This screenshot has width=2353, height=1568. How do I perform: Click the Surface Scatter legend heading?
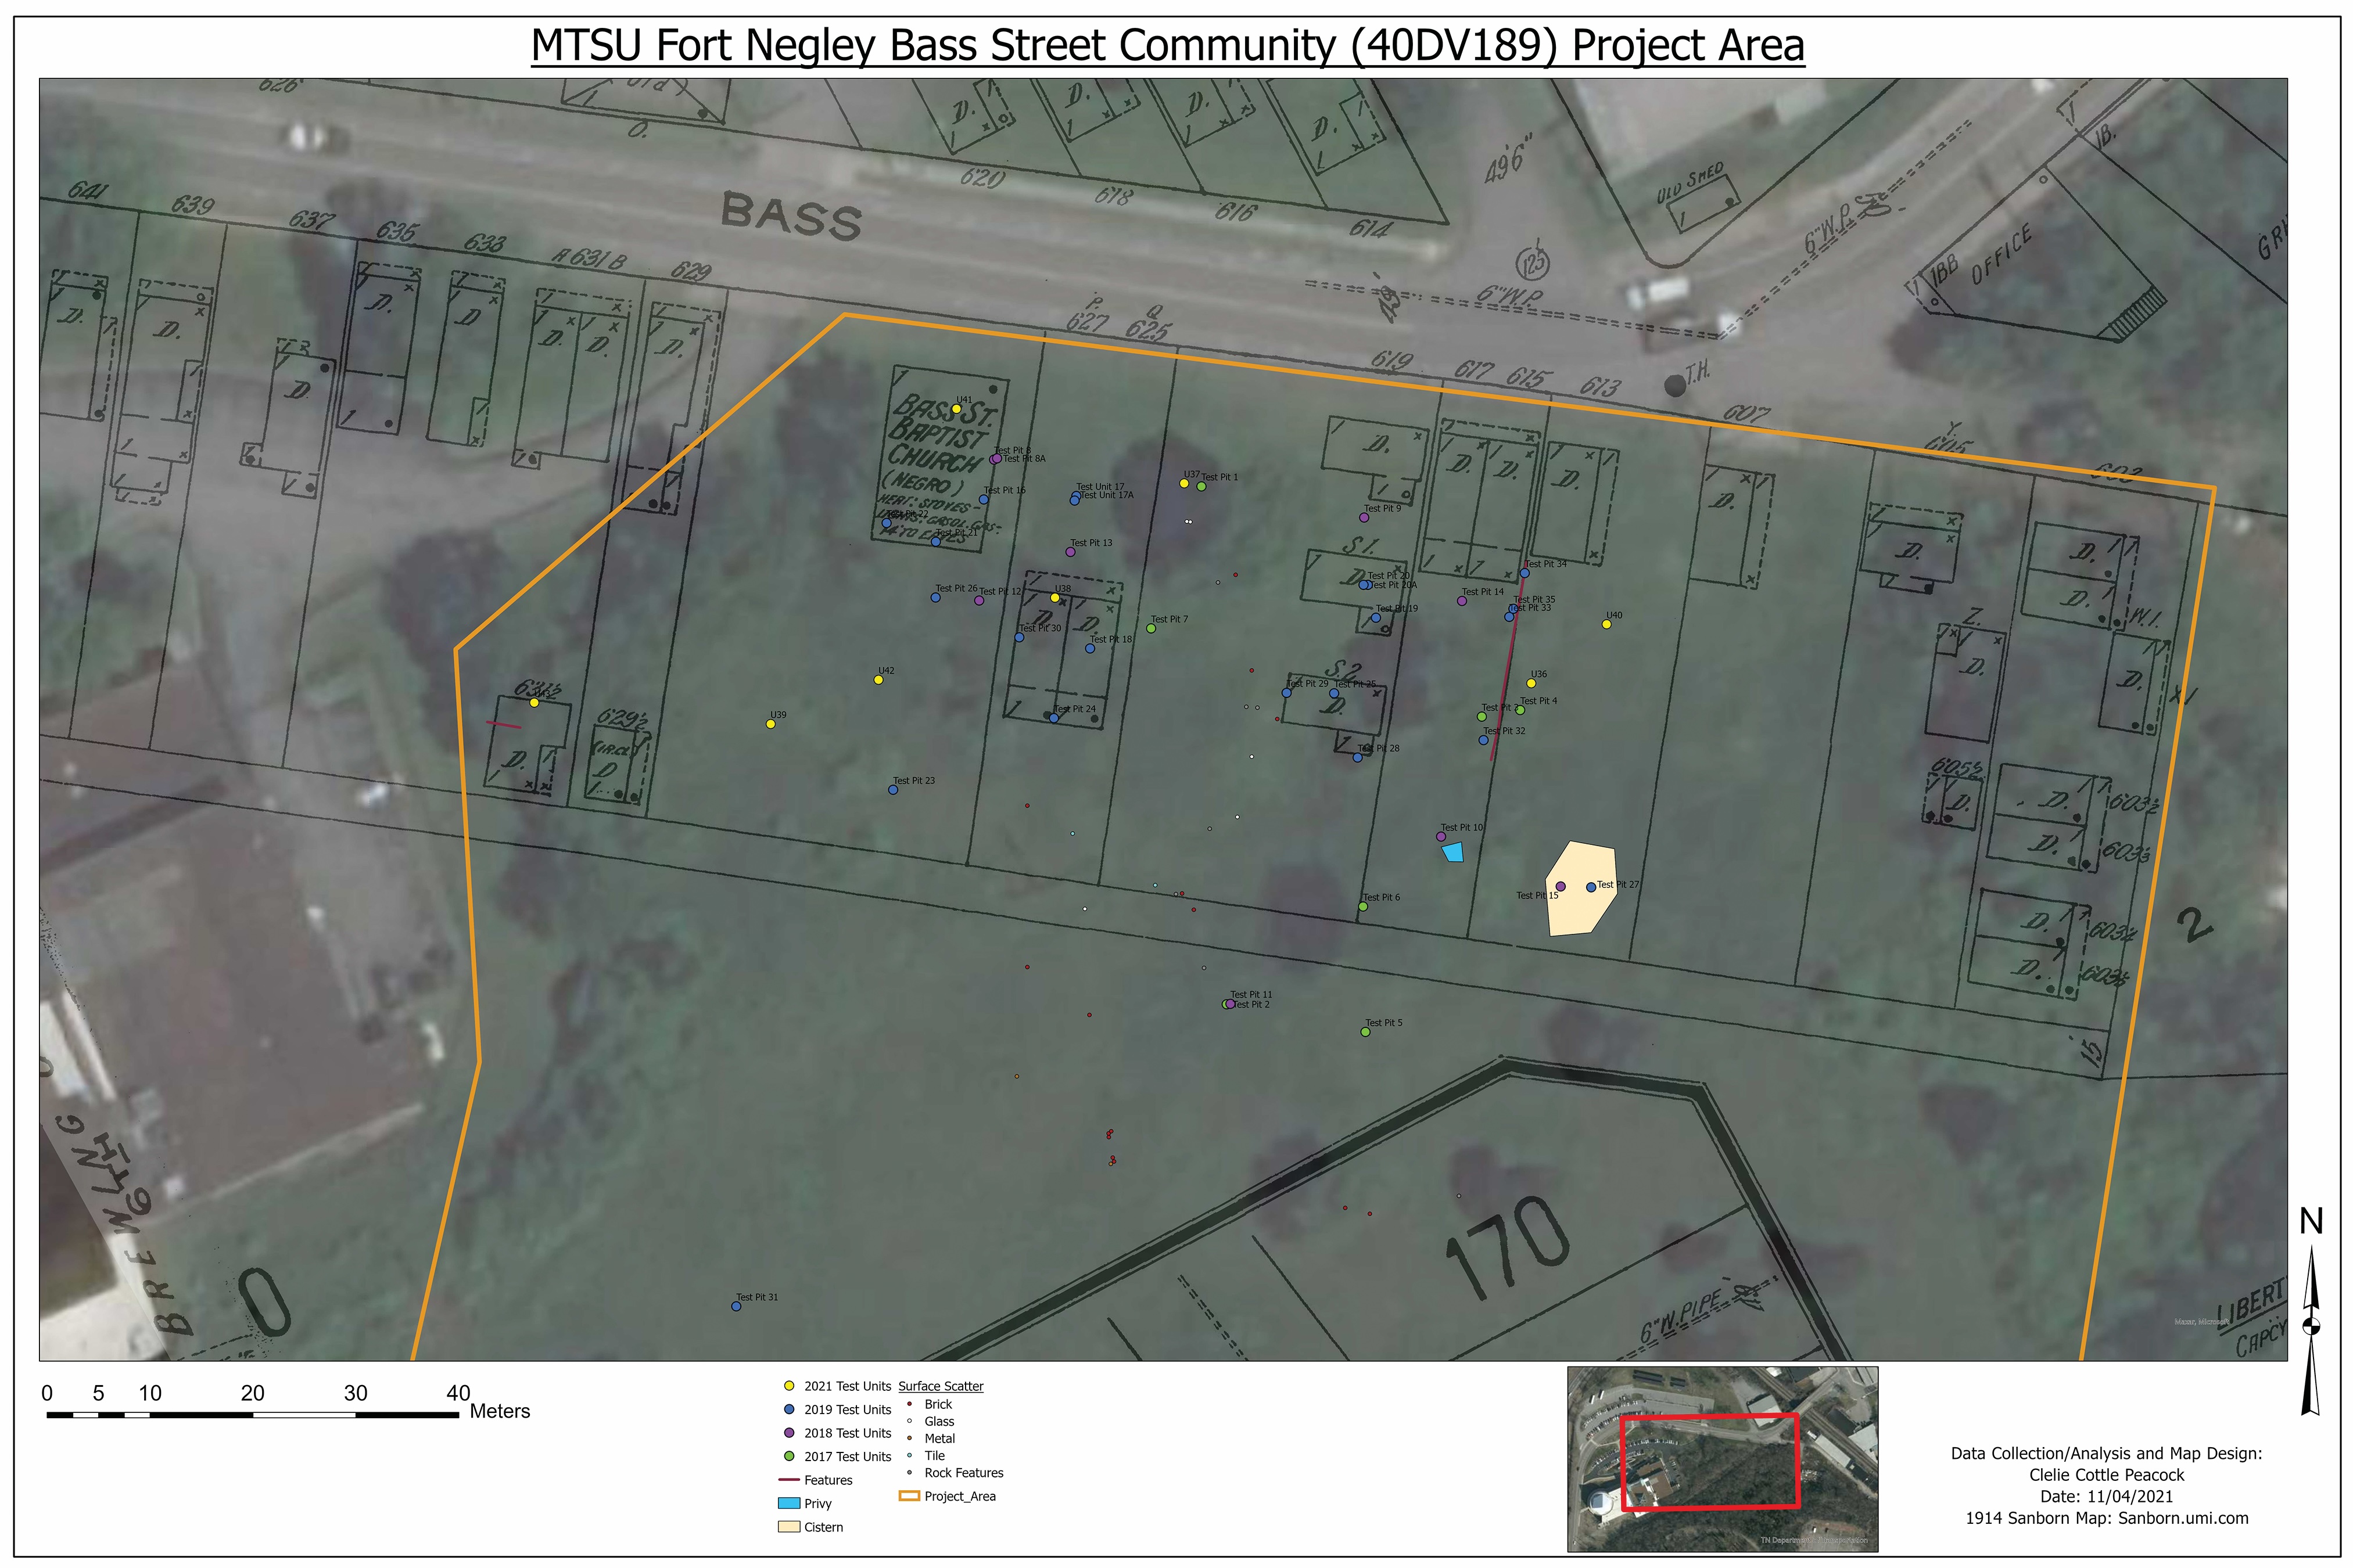[x=941, y=1386]
